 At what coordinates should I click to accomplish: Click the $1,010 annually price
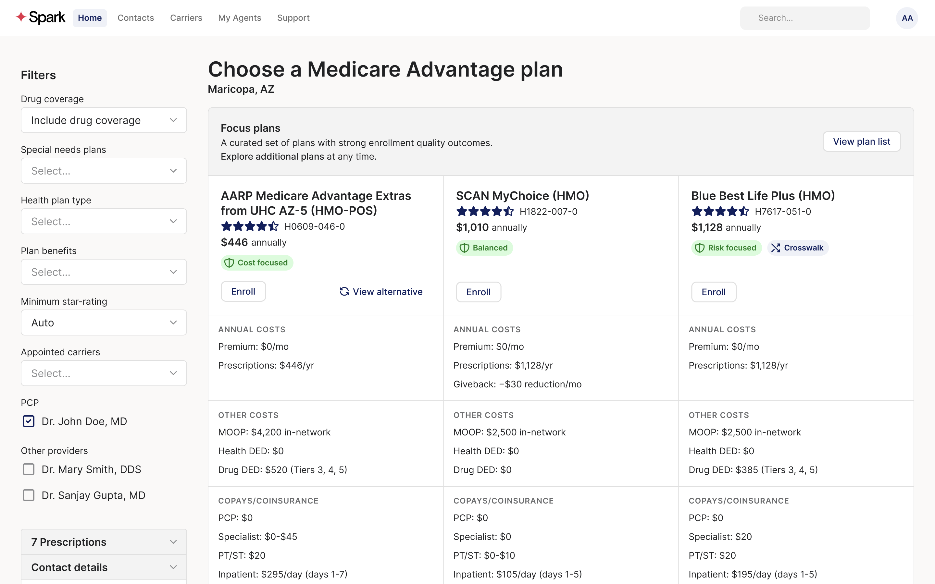(492, 227)
